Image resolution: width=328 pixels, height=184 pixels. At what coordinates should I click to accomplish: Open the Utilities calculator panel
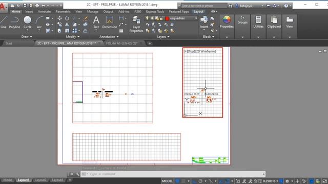point(258,22)
